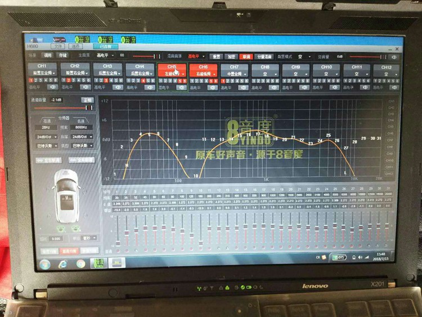Open CH2 前置右全频 dropdown
The height and width of the screenshot is (317, 422).
(75, 73)
